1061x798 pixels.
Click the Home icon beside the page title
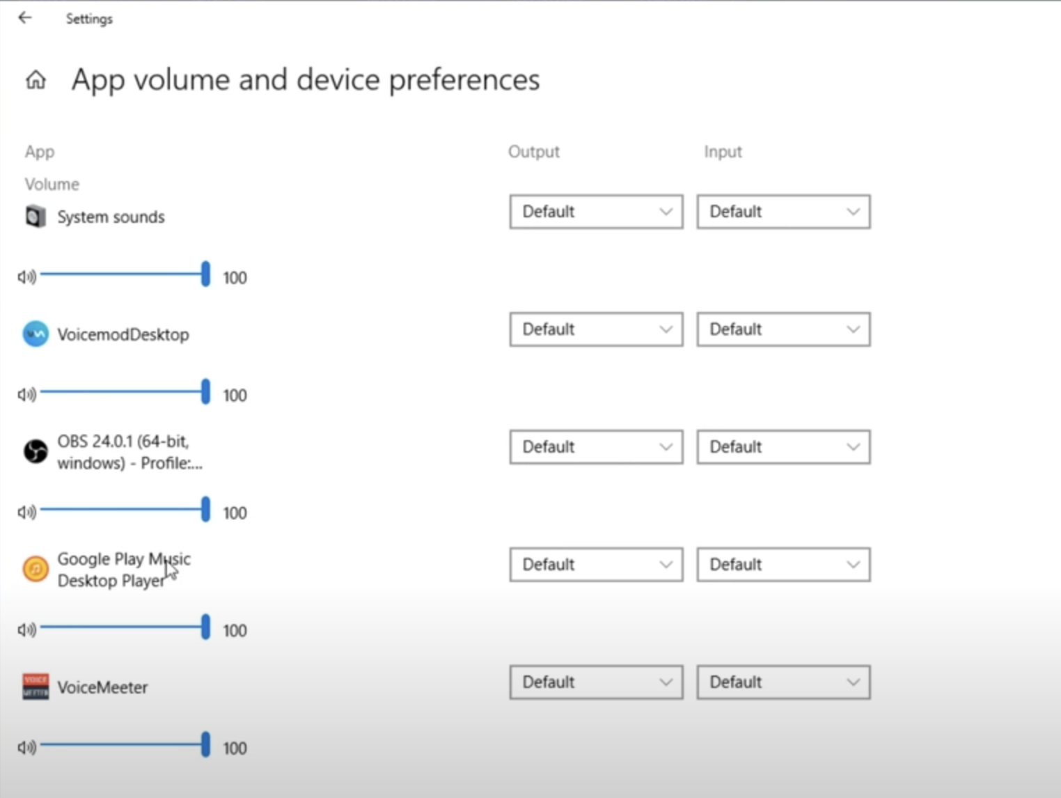[x=36, y=80]
